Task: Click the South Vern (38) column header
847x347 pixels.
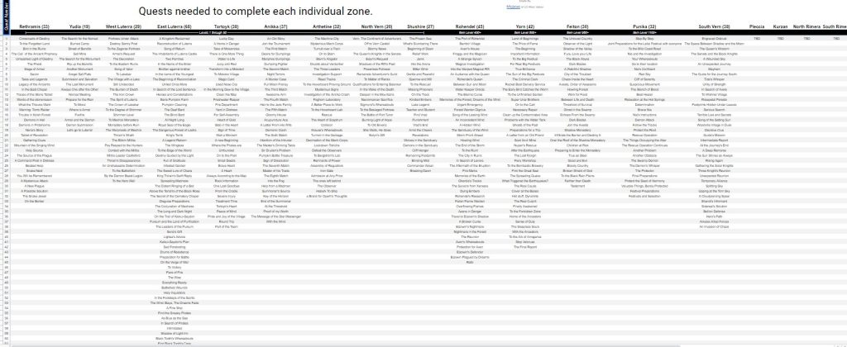Action: (x=714, y=26)
